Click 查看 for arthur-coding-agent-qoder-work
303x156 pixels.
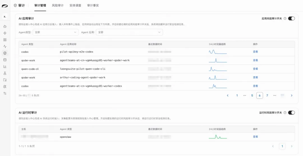point(256,77)
